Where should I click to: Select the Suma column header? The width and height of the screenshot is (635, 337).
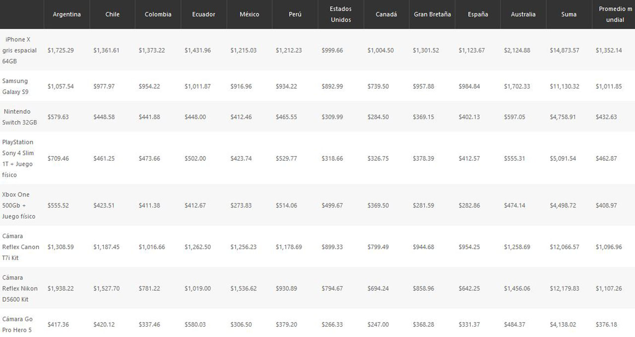click(569, 14)
